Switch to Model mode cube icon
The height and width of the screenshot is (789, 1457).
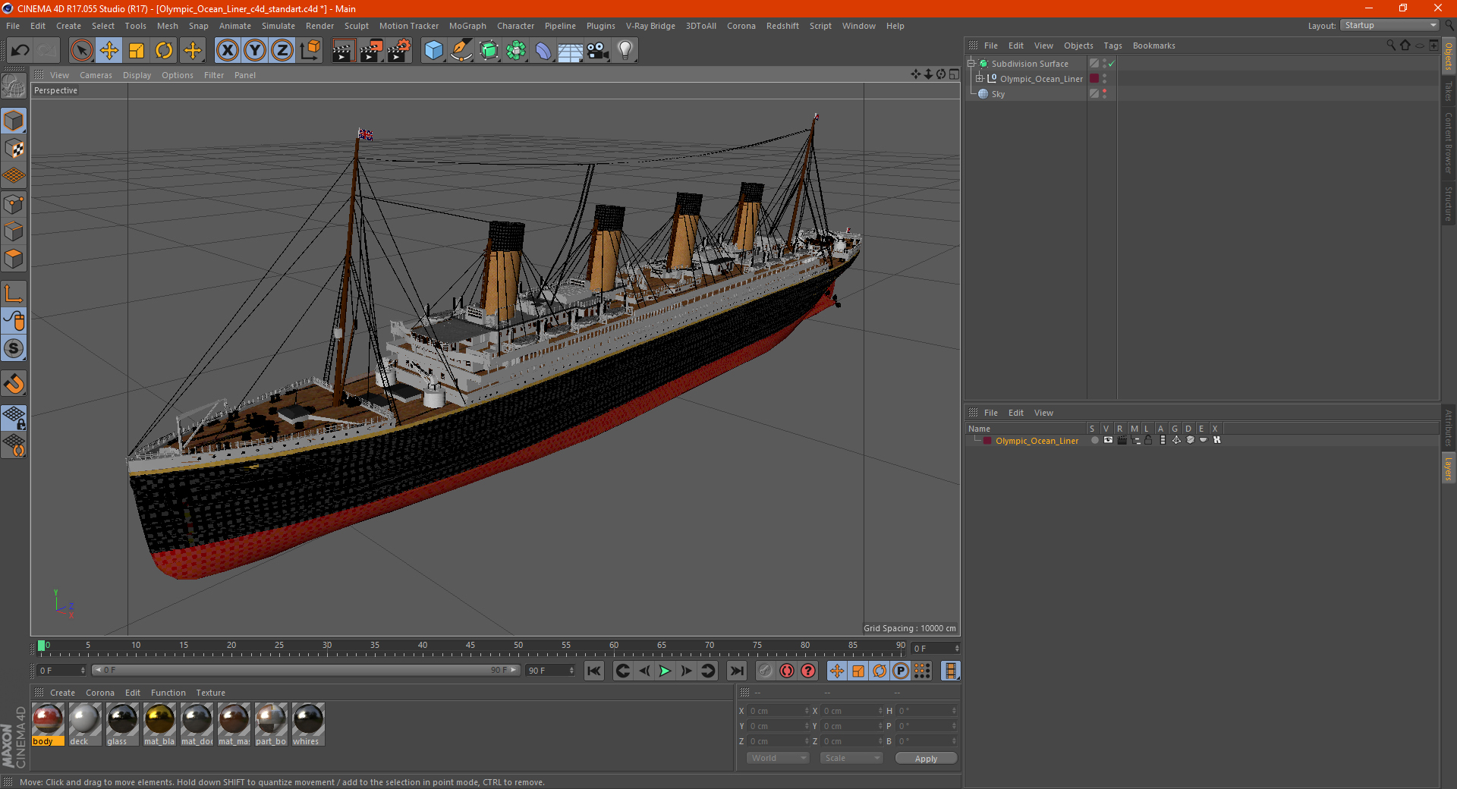[x=14, y=121]
